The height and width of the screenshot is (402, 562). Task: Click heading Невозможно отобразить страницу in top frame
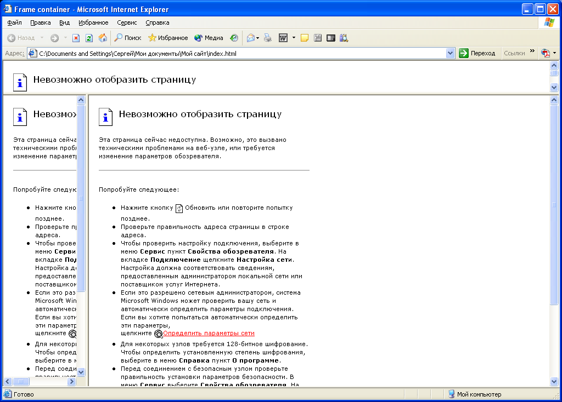point(115,79)
